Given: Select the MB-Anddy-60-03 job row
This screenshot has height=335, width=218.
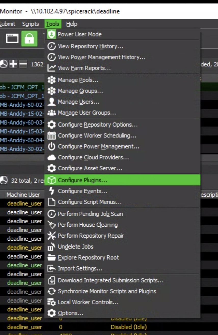Looking at the screenshot, I should [x=20, y=122].
